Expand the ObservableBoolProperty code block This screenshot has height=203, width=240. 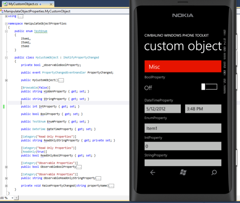tap(6, 167)
